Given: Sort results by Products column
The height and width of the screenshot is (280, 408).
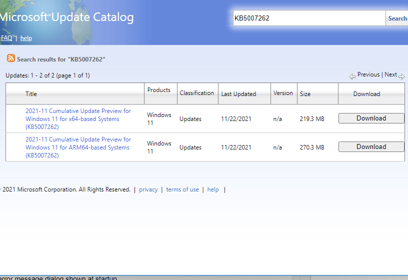Looking at the screenshot, I should tap(158, 90).
